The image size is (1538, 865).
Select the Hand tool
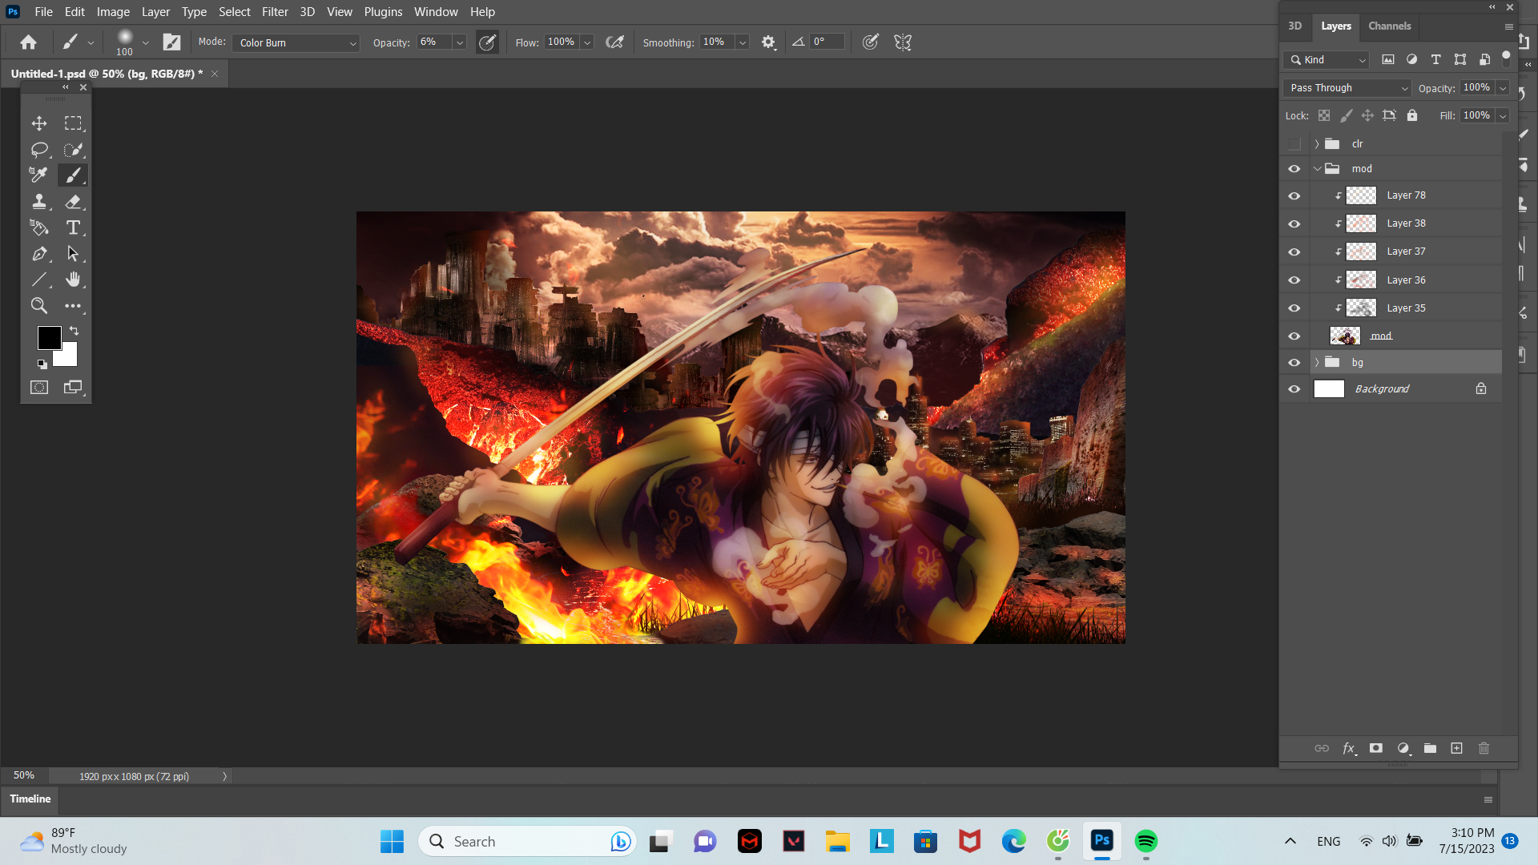(73, 280)
